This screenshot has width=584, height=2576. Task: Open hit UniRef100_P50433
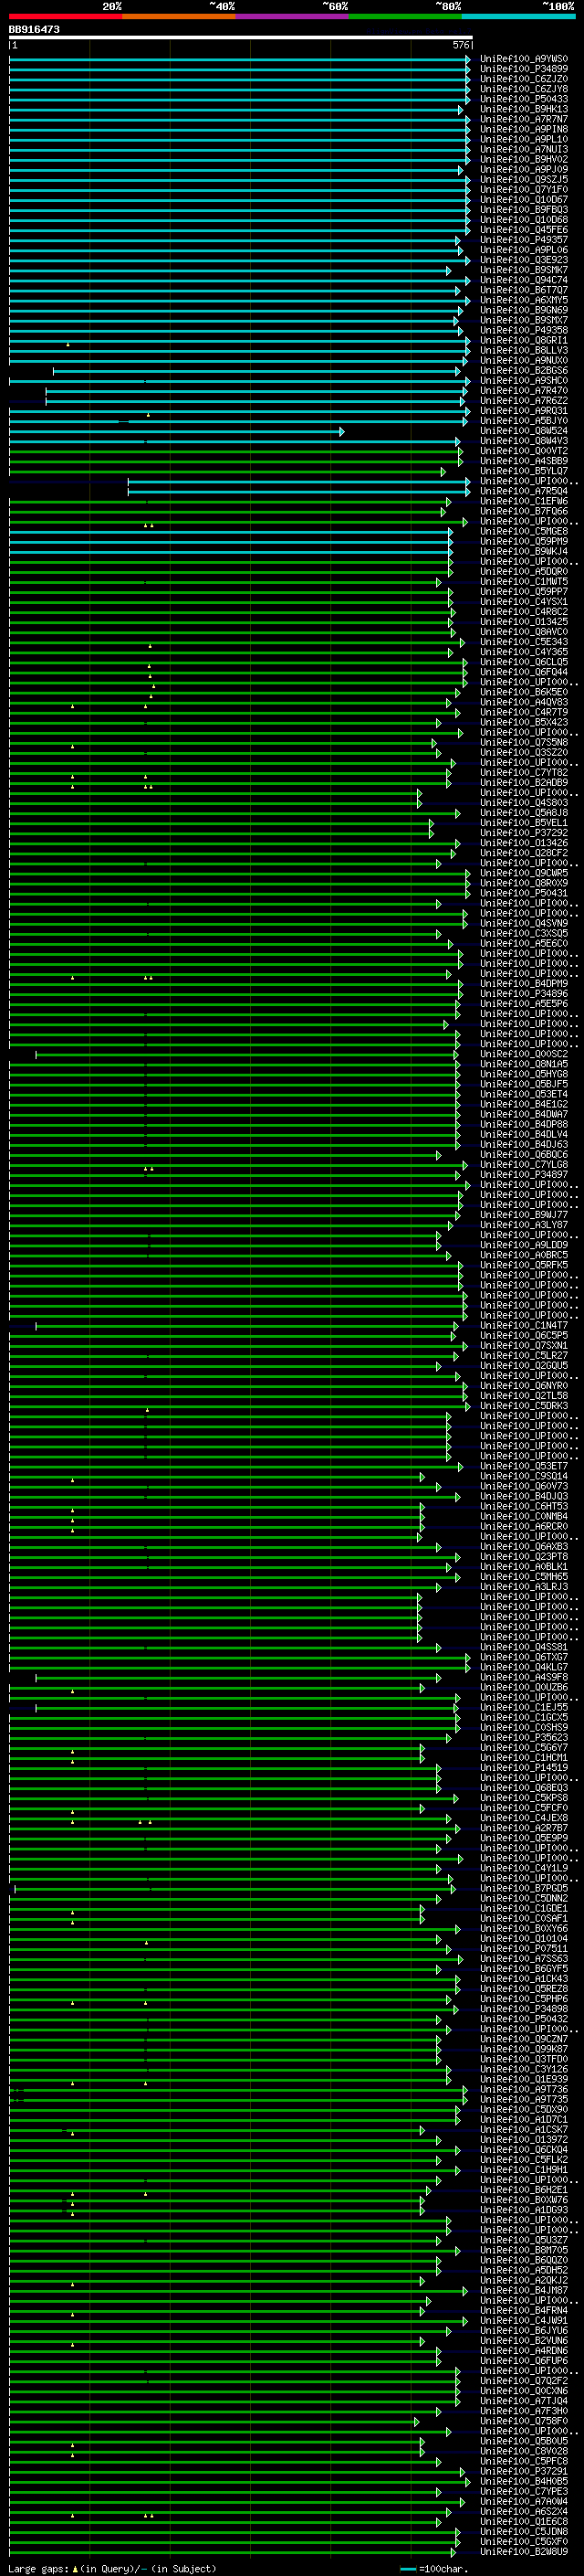(x=523, y=99)
